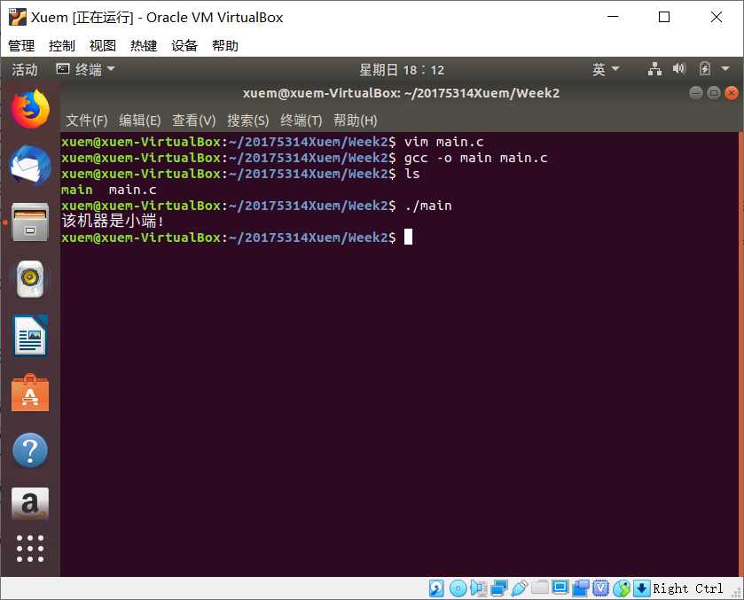The width and height of the screenshot is (744, 600).
Task: Click the network icon in top panel
Action: [654, 69]
